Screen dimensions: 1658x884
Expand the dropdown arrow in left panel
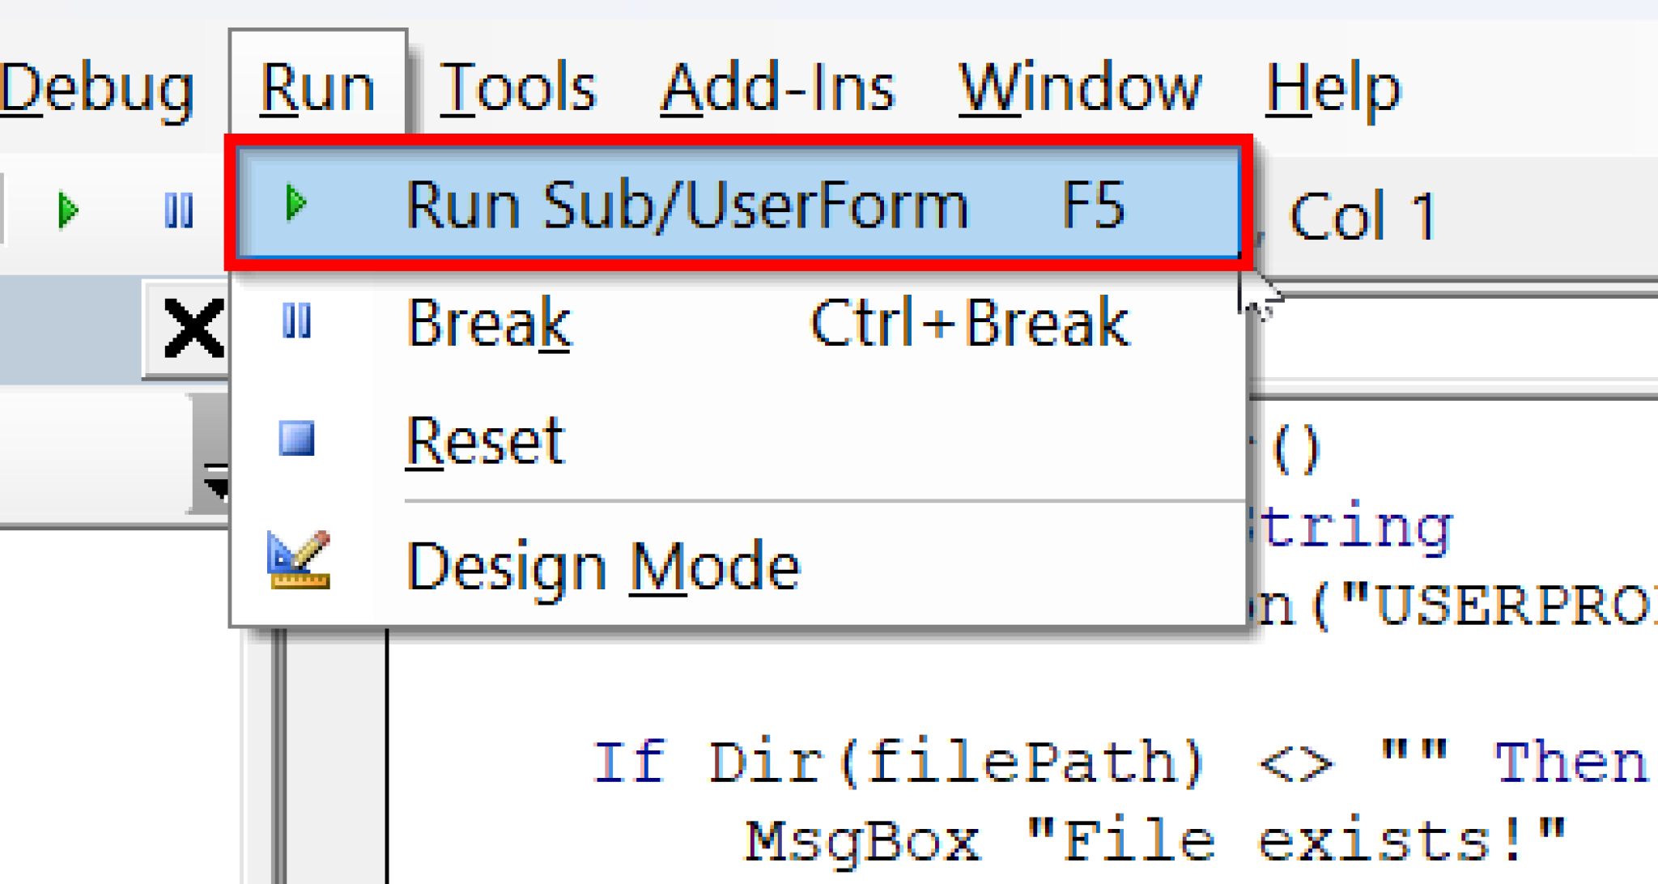[x=214, y=482]
